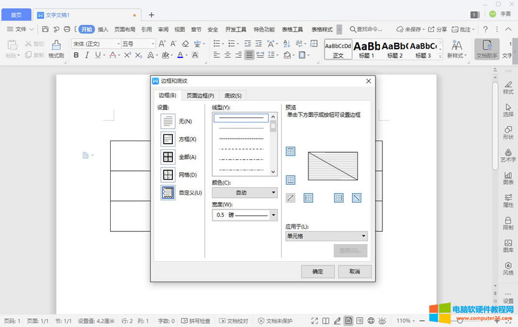The image size is (518, 327).
Task: Open the 颜色 (Color) dropdown set to 自动
Action: (244, 193)
